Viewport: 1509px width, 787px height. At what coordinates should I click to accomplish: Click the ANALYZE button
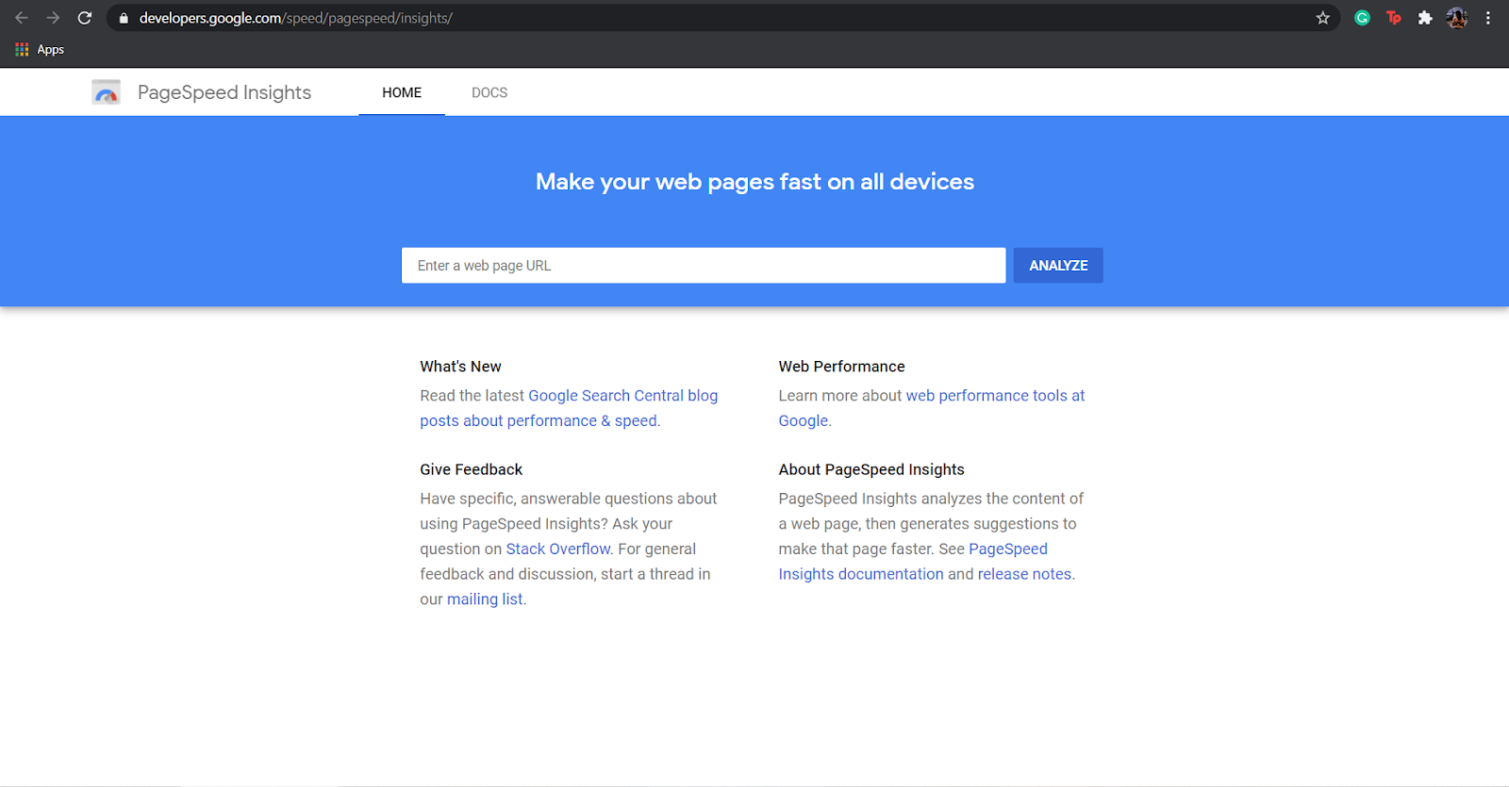coord(1058,266)
